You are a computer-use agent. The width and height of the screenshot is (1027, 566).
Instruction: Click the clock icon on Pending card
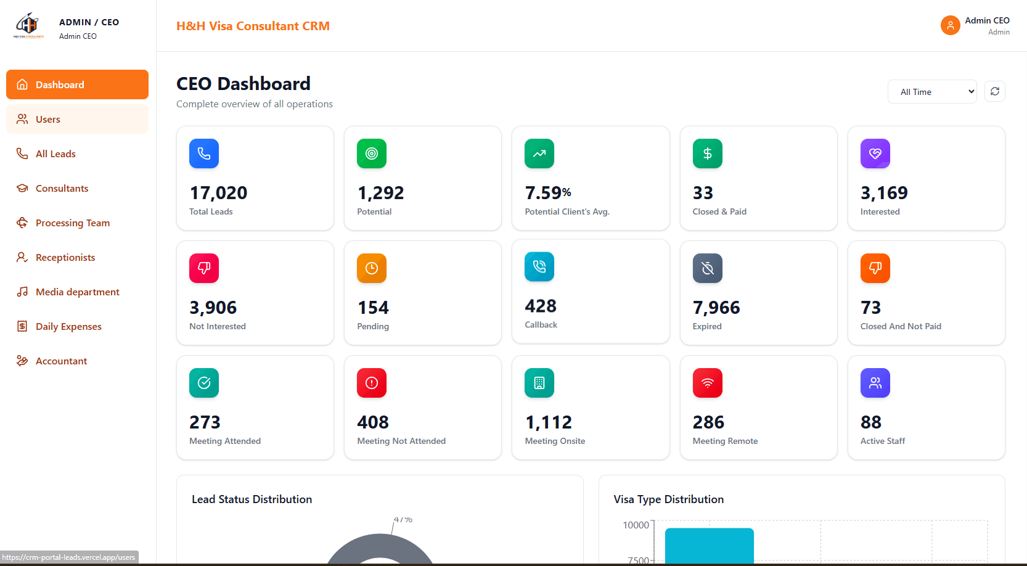point(372,268)
